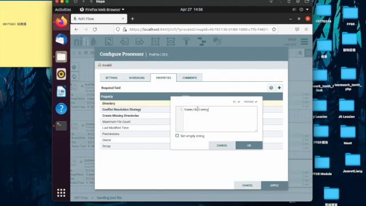Tick the Set empty string checkbox
The image size is (366, 206).
click(177, 136)
